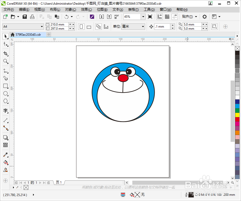Add a new document tab with plus

click(x=49, y=34)
